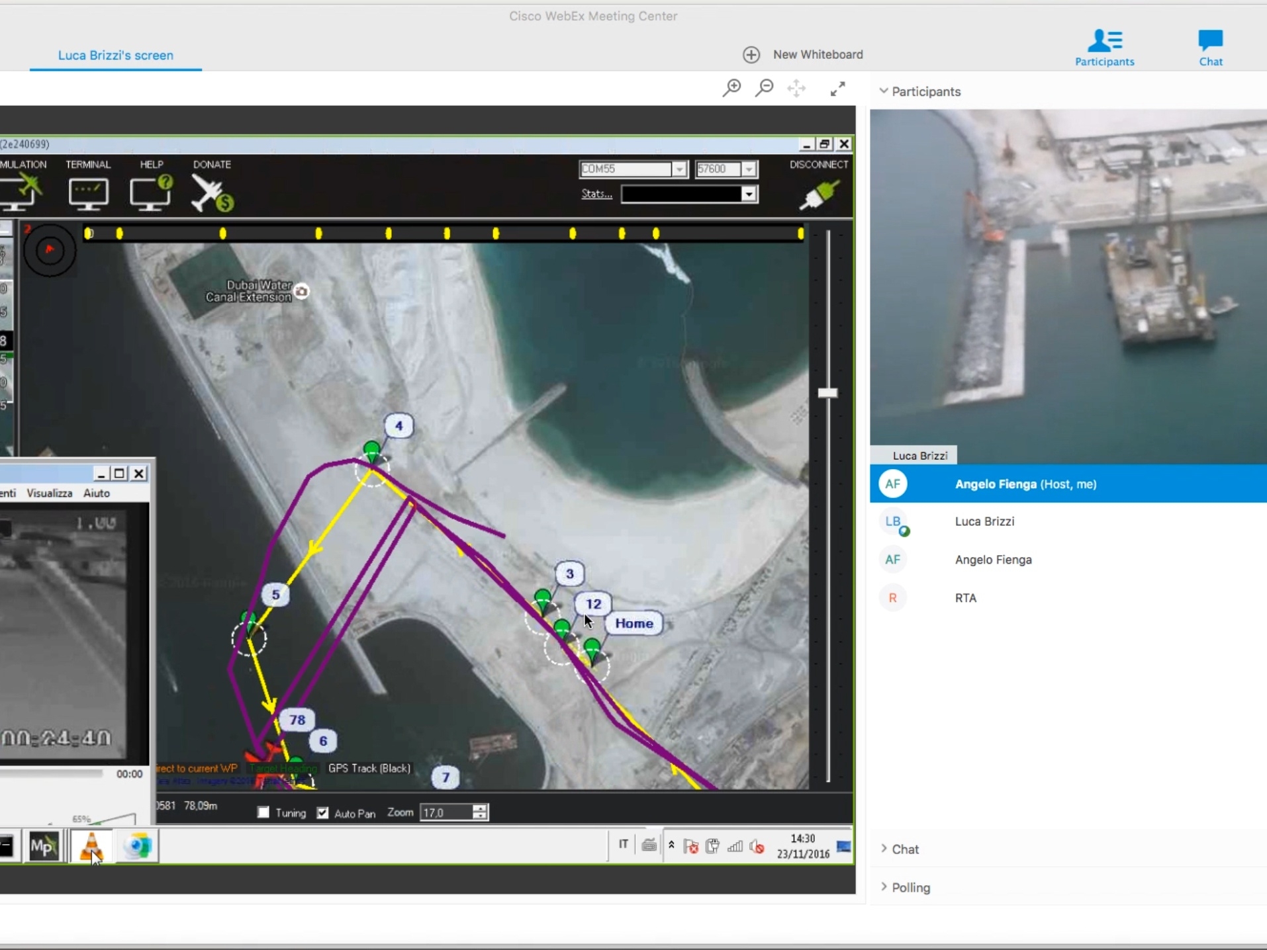Click the VLC cone taskbar icon
This screenshot has height=950, width=1267.
(91, 846)
